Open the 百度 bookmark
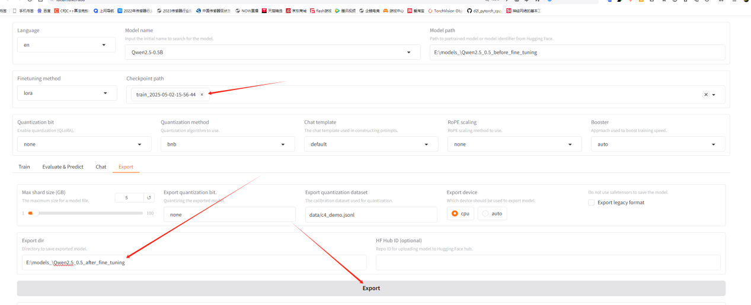This screenshot has width=751, height=305. (44, 11)
